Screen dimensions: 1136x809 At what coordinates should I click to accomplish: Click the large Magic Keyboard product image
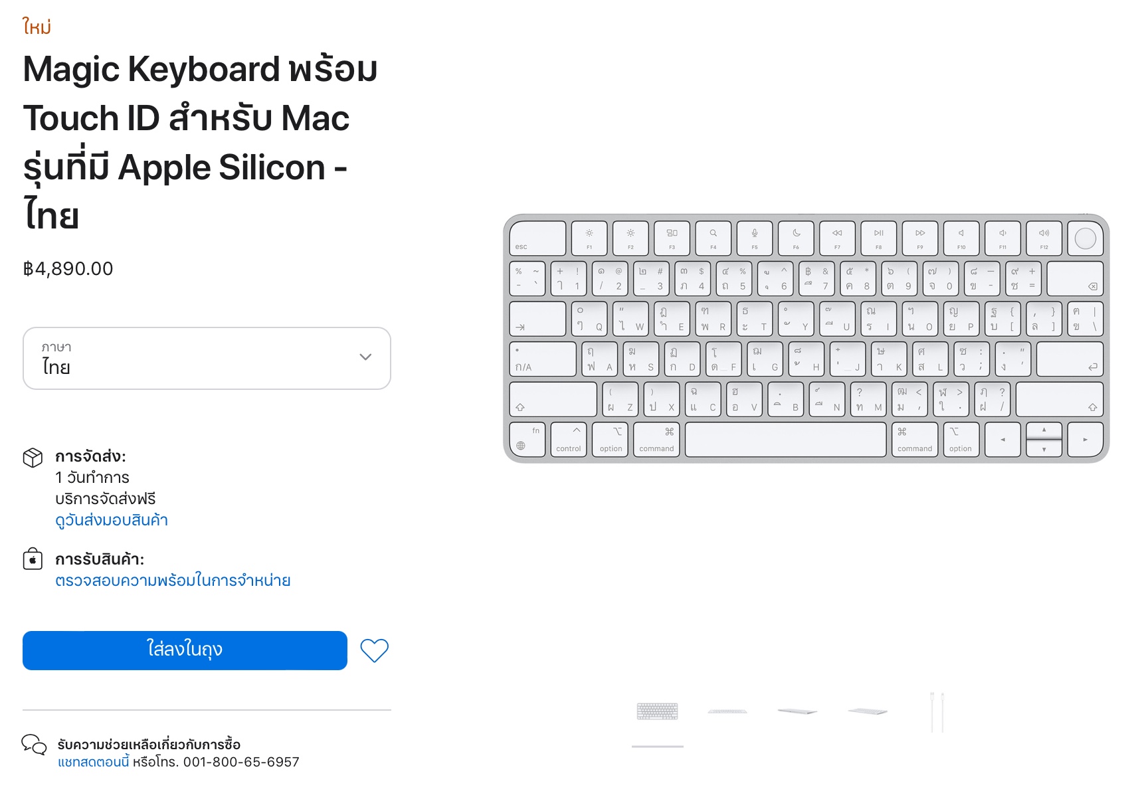click(806, 338)
